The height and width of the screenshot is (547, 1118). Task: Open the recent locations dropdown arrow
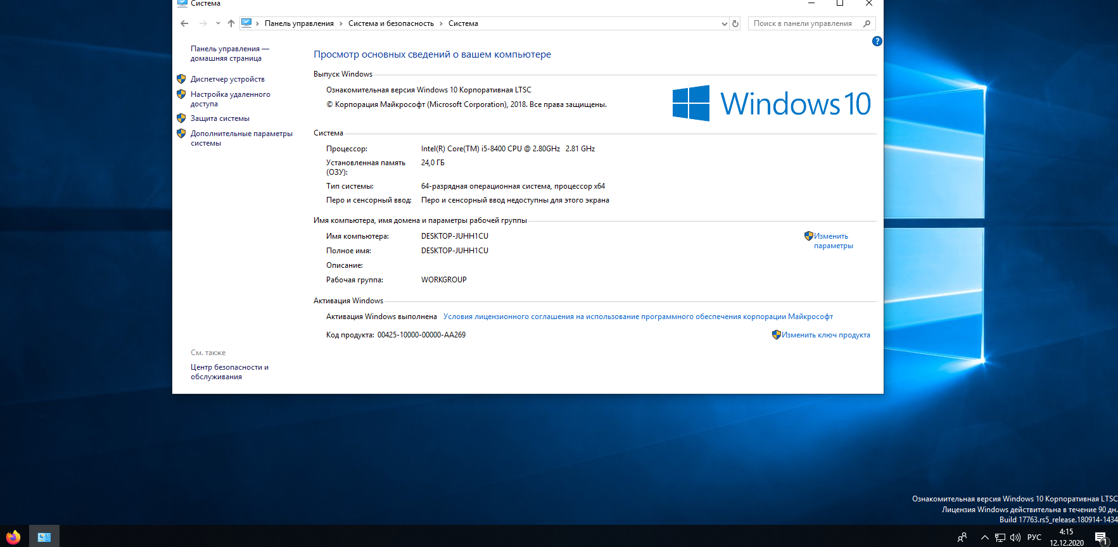coord(218,23)
